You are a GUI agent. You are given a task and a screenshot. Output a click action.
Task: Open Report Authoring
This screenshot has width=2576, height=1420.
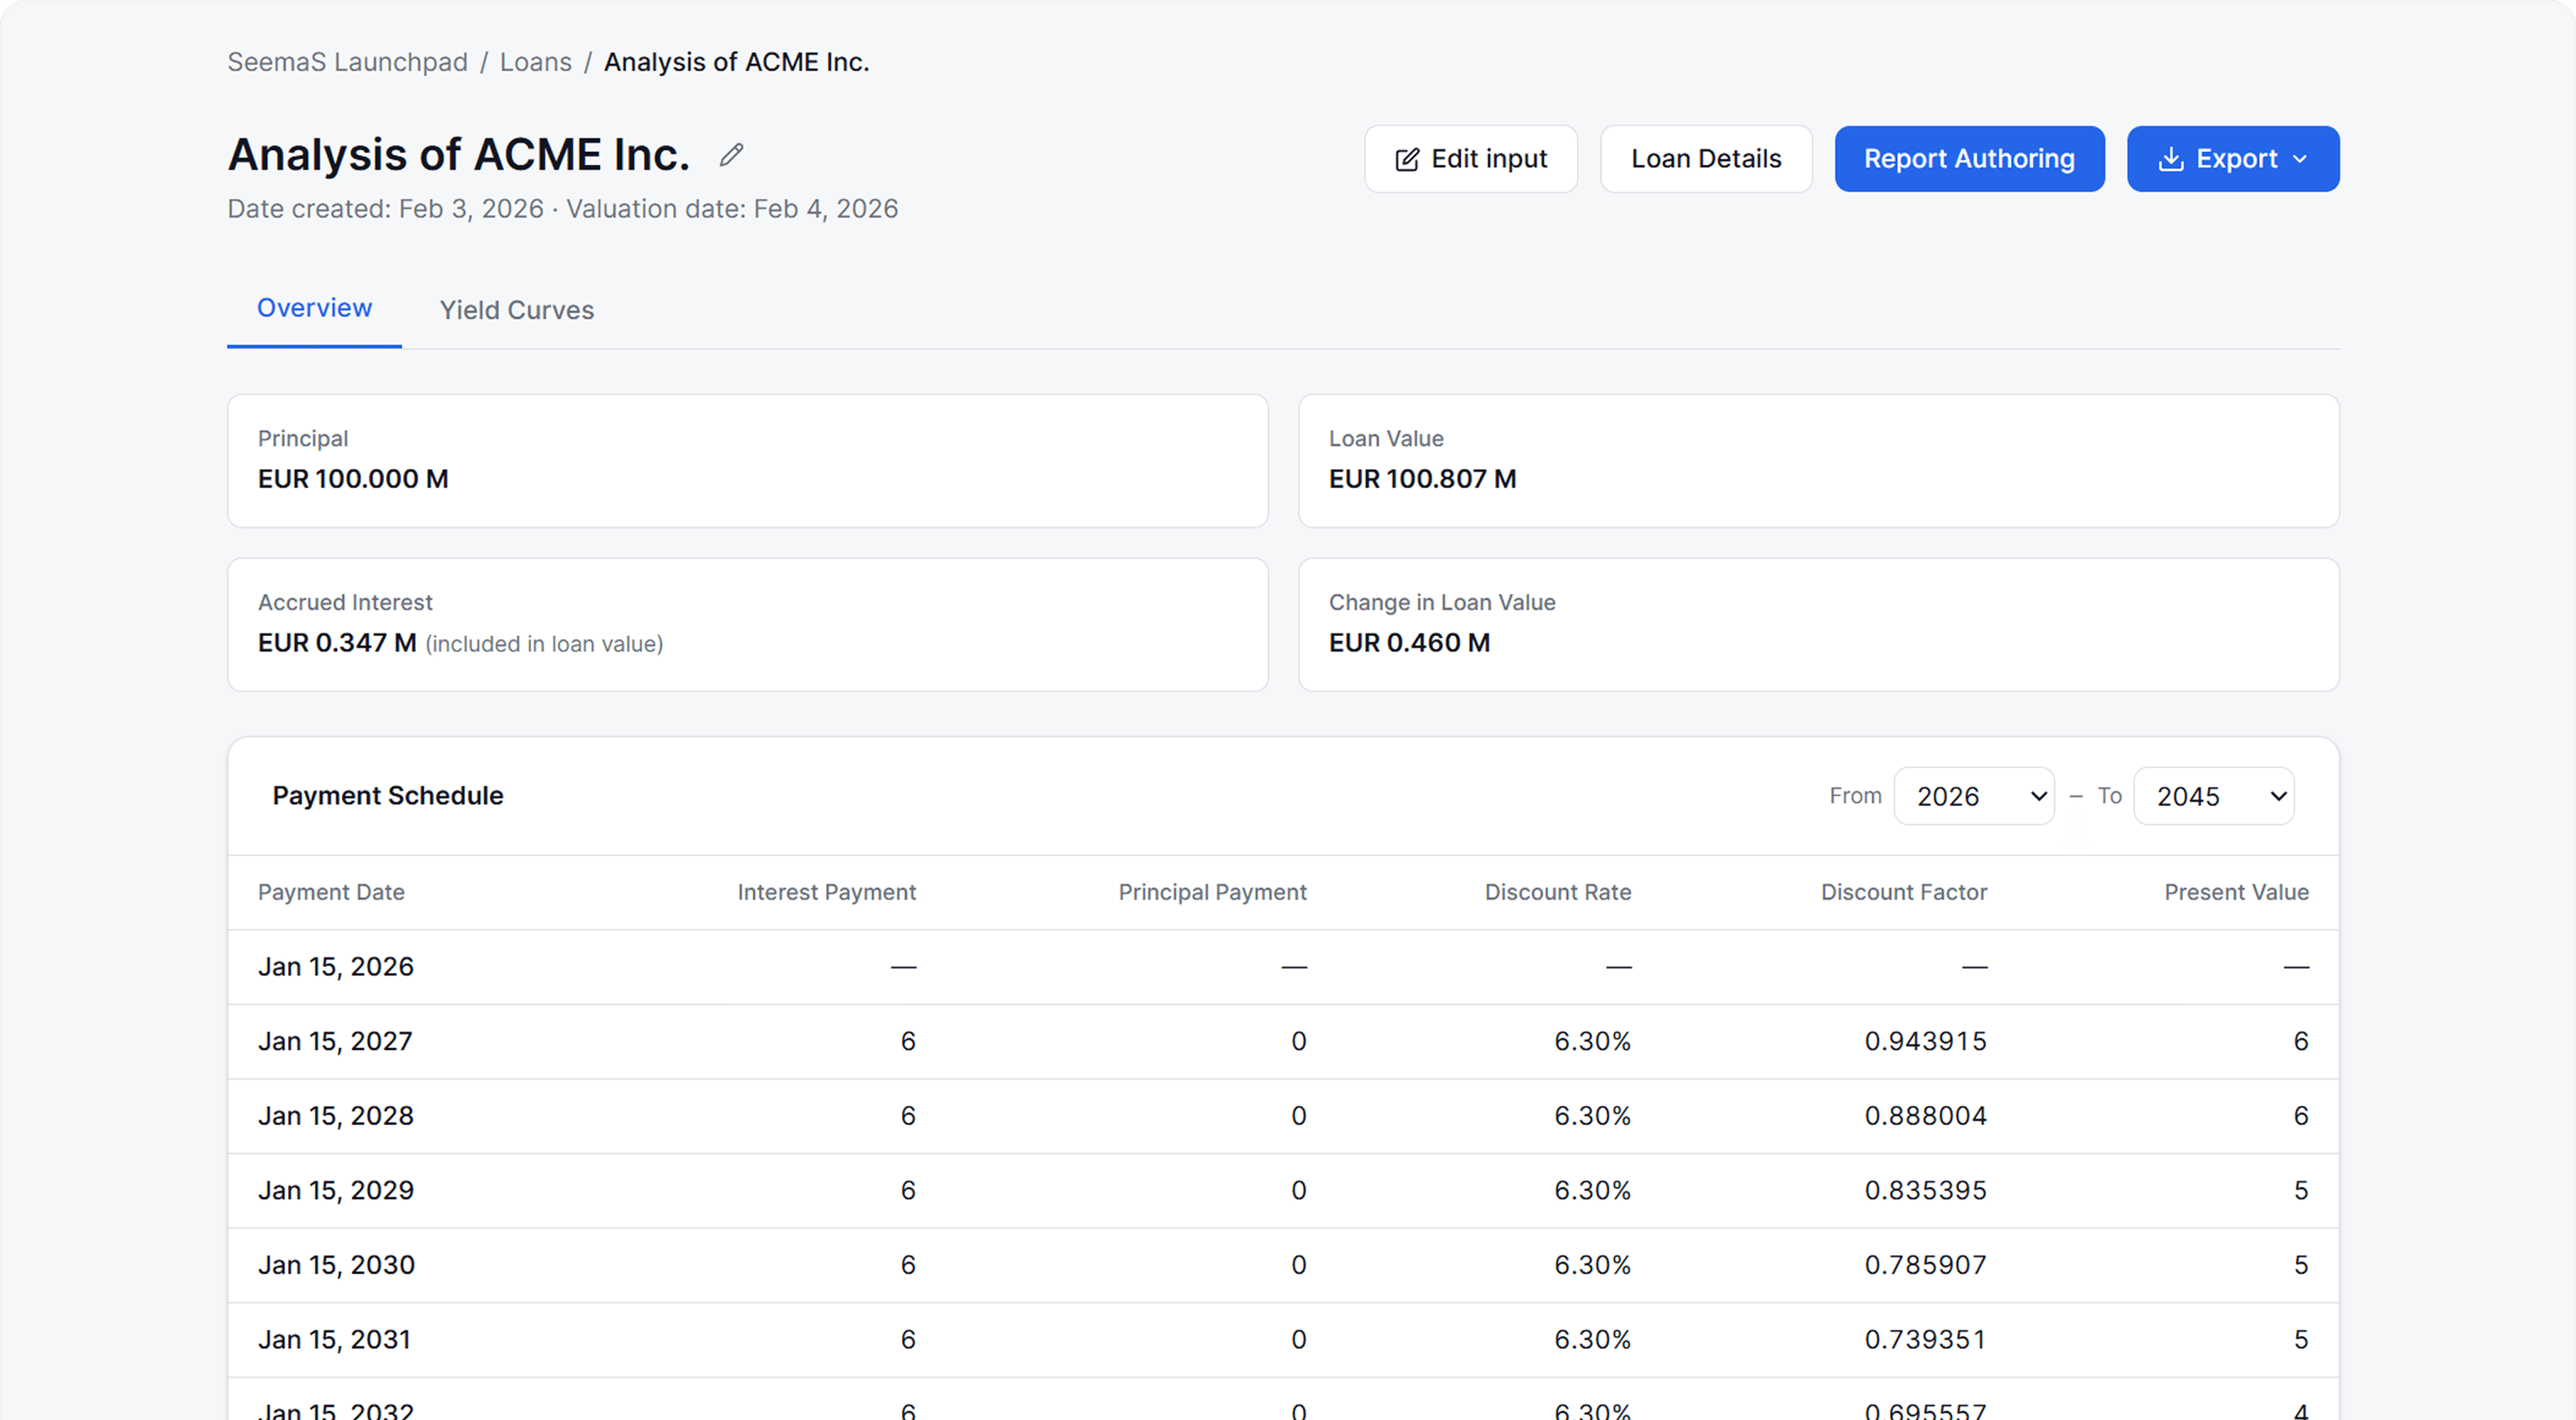pyautogui.click(x=1969, y=159)
